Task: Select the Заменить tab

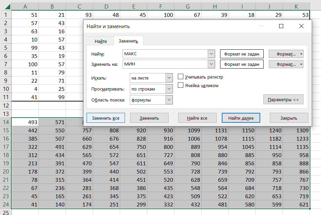Action: [128, 41]
